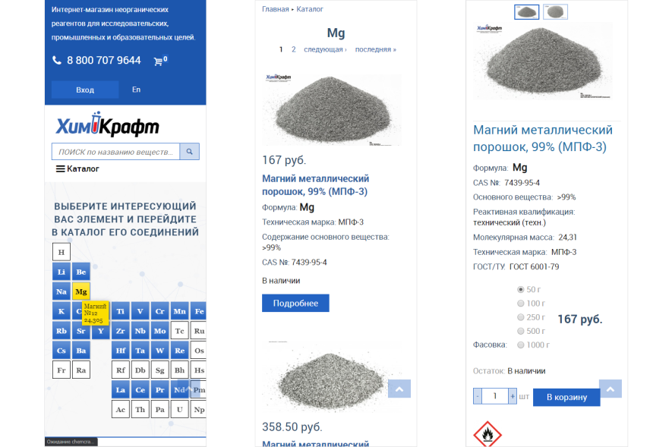The height and width of the screenshot is (447, 672).
Task: Click the Магний металлический порошок product page title
Action: pyautogui.click(x=543, y=138)
